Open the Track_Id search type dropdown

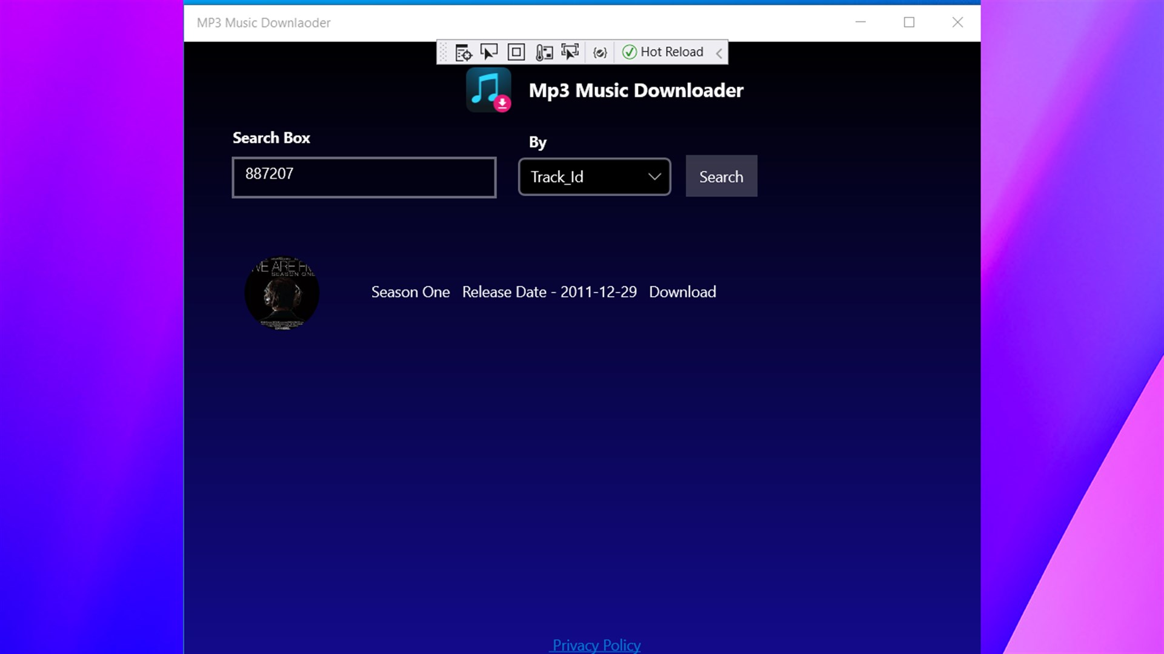pyautogui.click(x=594, y=177)
